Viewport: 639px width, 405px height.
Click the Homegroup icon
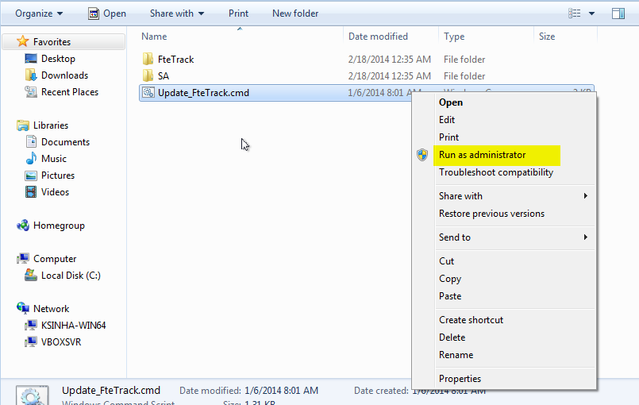[23, 226]
